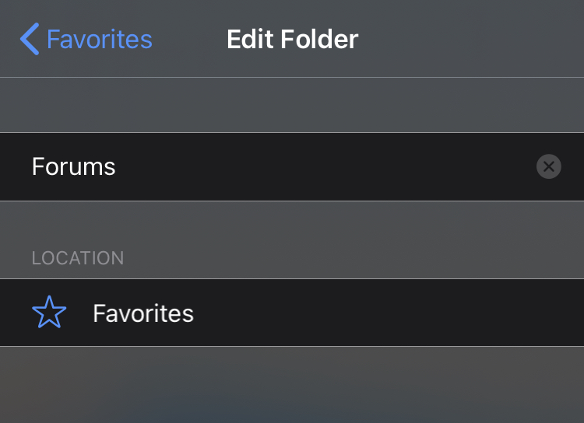Screen dimensions: 584x423
Task: Click empty space in the folder name row
Action: point(324,166)
